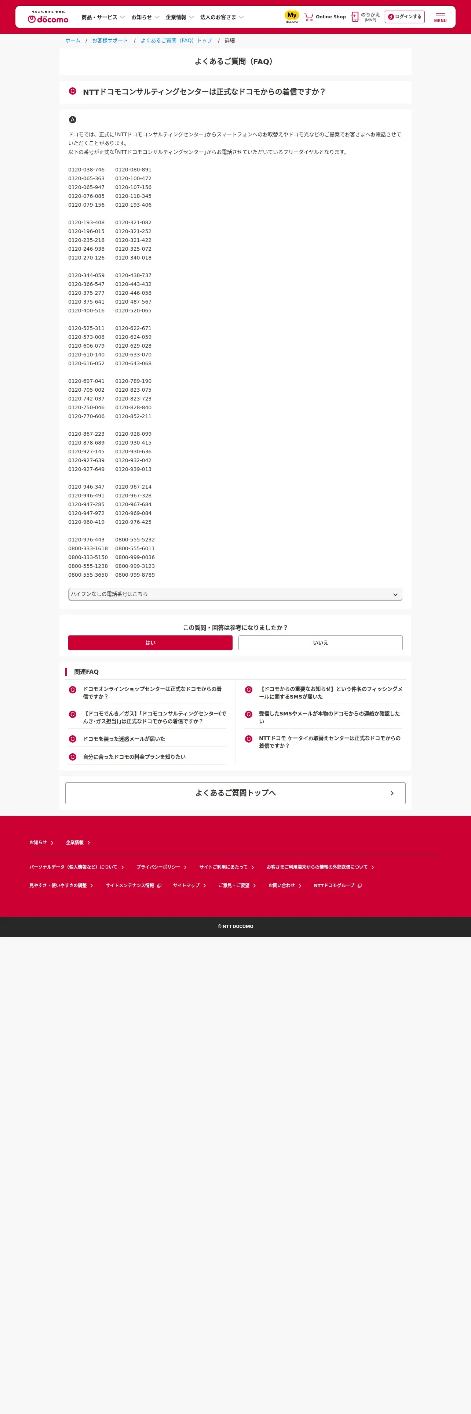
Task: Click phone number 0800-555-5232
Action: click(135, 540)
